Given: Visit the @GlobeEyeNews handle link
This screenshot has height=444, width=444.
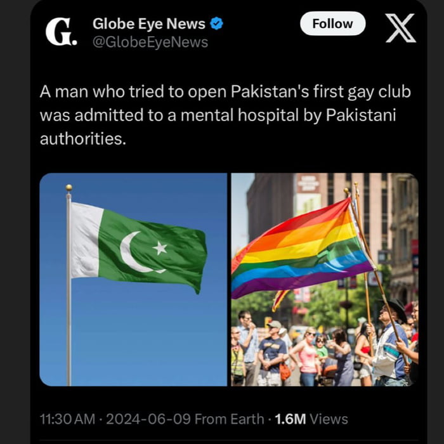Looking at the screenshot, I should pos(150,42).
